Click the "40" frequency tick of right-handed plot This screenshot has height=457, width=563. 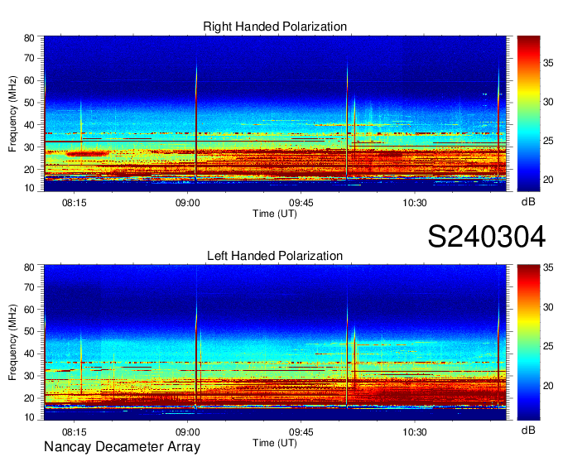point(29,125)
